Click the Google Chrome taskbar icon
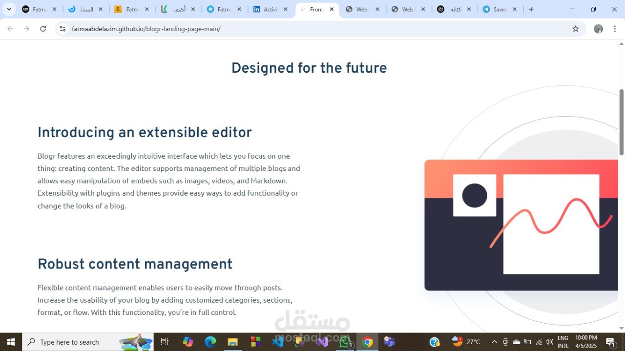The height and width of the screenshot is (351, 625). point(368,342)
